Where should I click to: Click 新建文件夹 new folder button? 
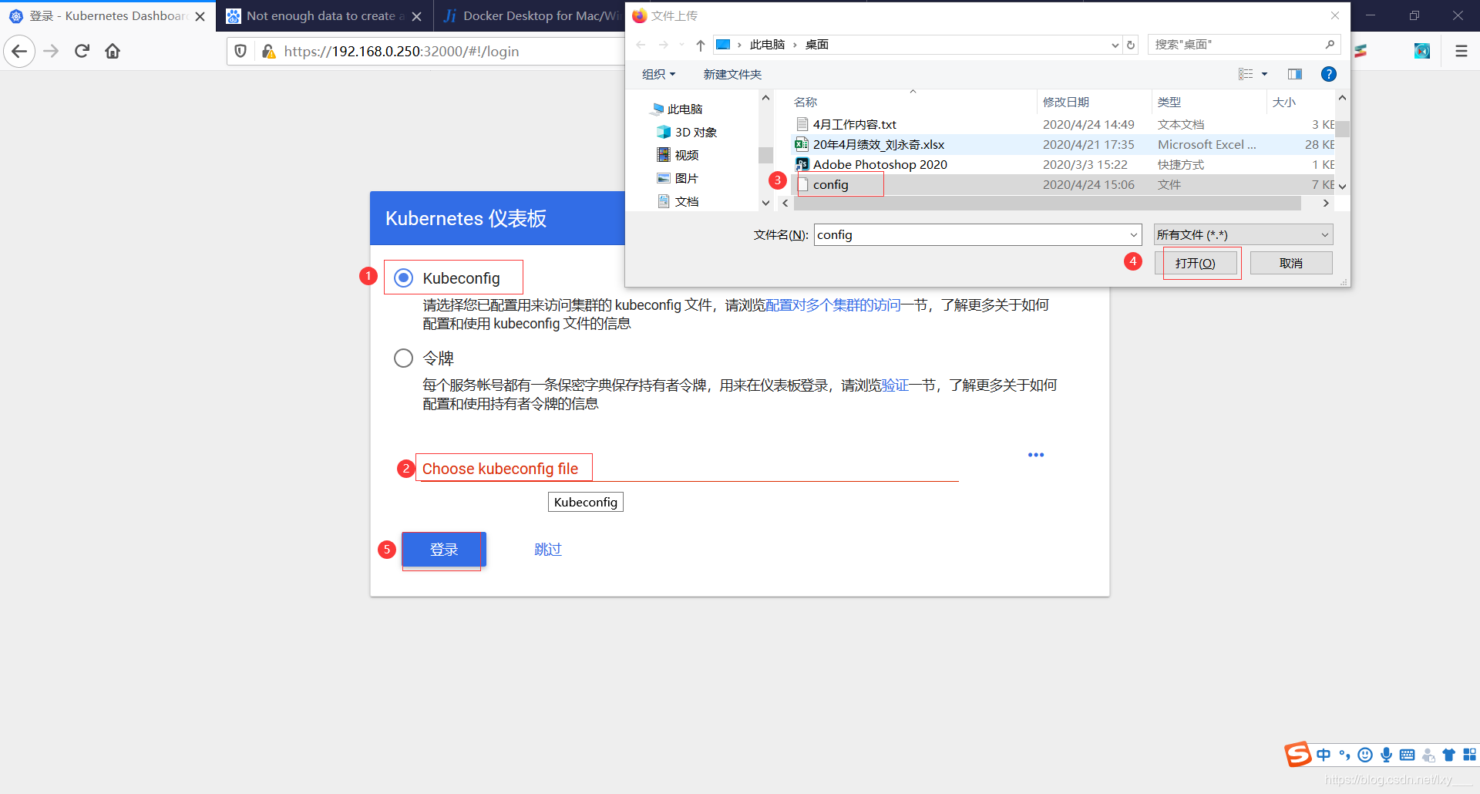[x=732, y=75]
